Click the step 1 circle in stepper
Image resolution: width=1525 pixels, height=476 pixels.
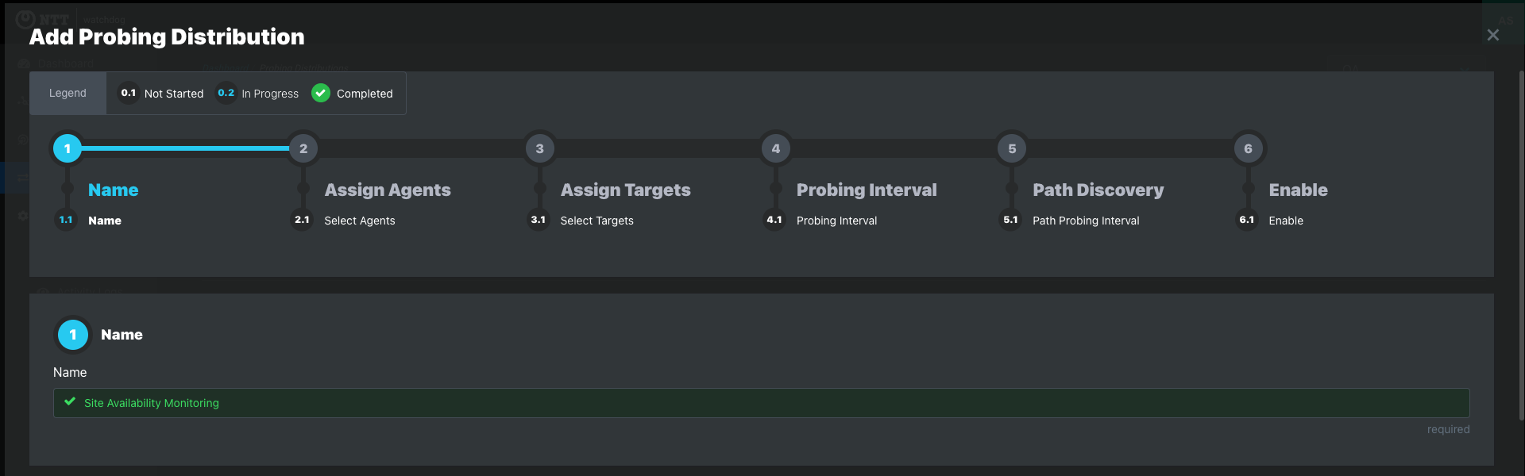(68, 148)
